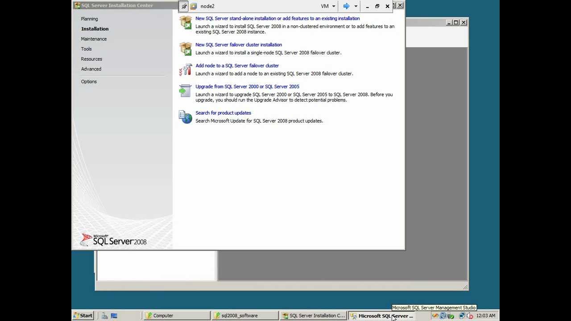571x321 pixels.
Task: Switch to the Computer taskbar window
Action: (x=177, y=316)
